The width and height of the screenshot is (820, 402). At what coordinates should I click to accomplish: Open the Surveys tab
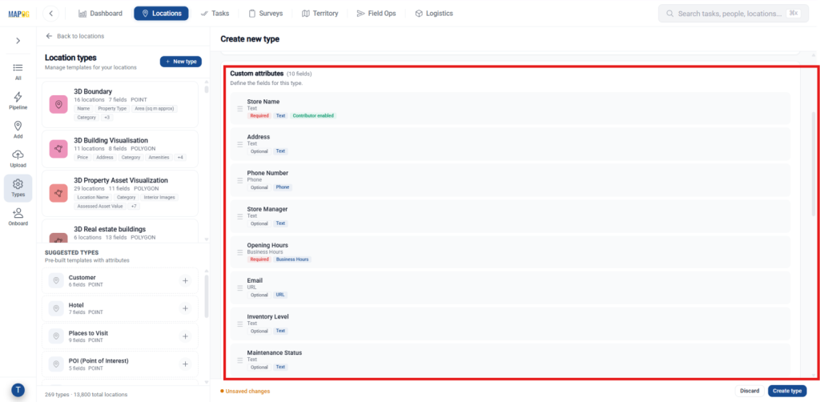click(266, 14)
